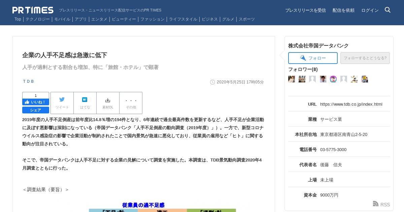404x212 pixels.
Task: Click the phone number 03-5775-3000
Action: click(x=333, y=149)
